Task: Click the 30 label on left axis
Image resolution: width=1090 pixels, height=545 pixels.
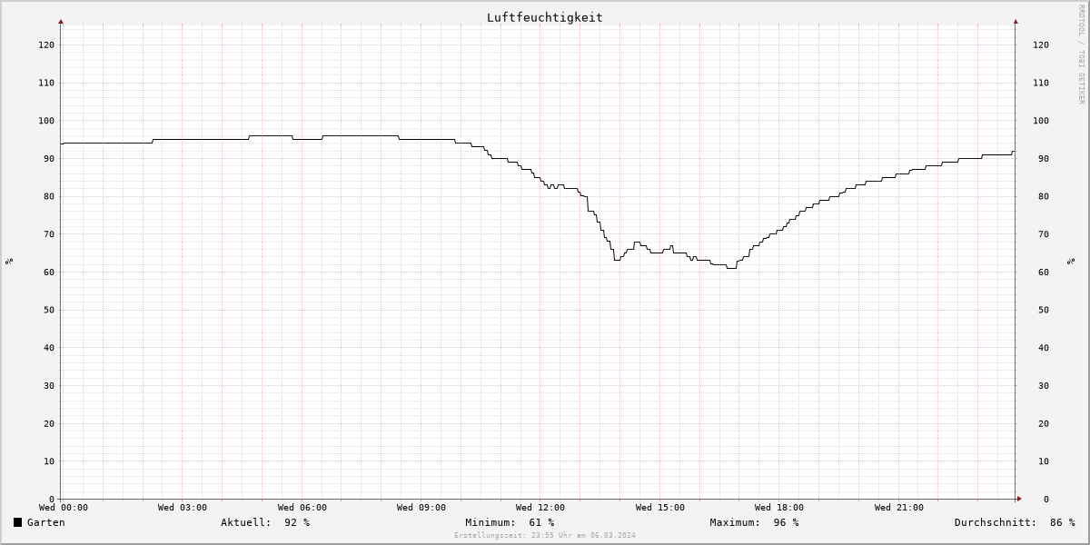Action: pos(49,385)
